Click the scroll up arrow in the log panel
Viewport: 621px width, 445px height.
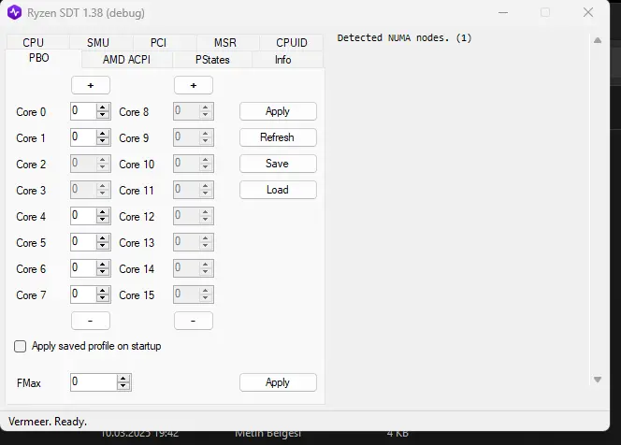(598, 40)
